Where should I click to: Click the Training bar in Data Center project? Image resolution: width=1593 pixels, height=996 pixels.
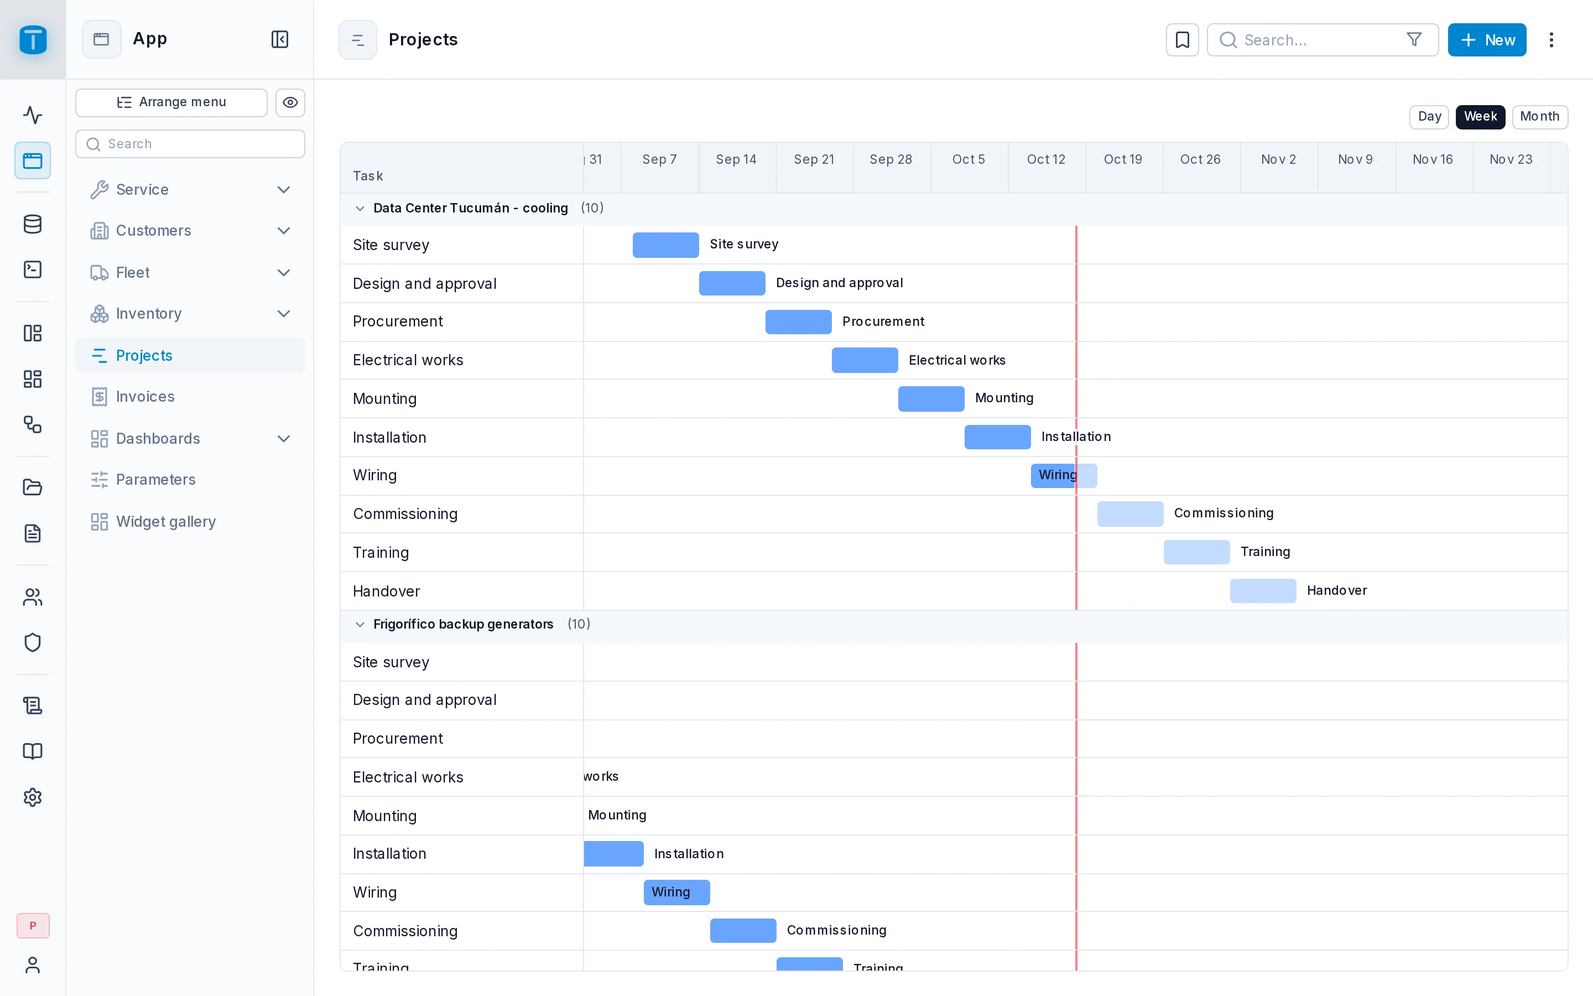click(x=1197, y=552)
